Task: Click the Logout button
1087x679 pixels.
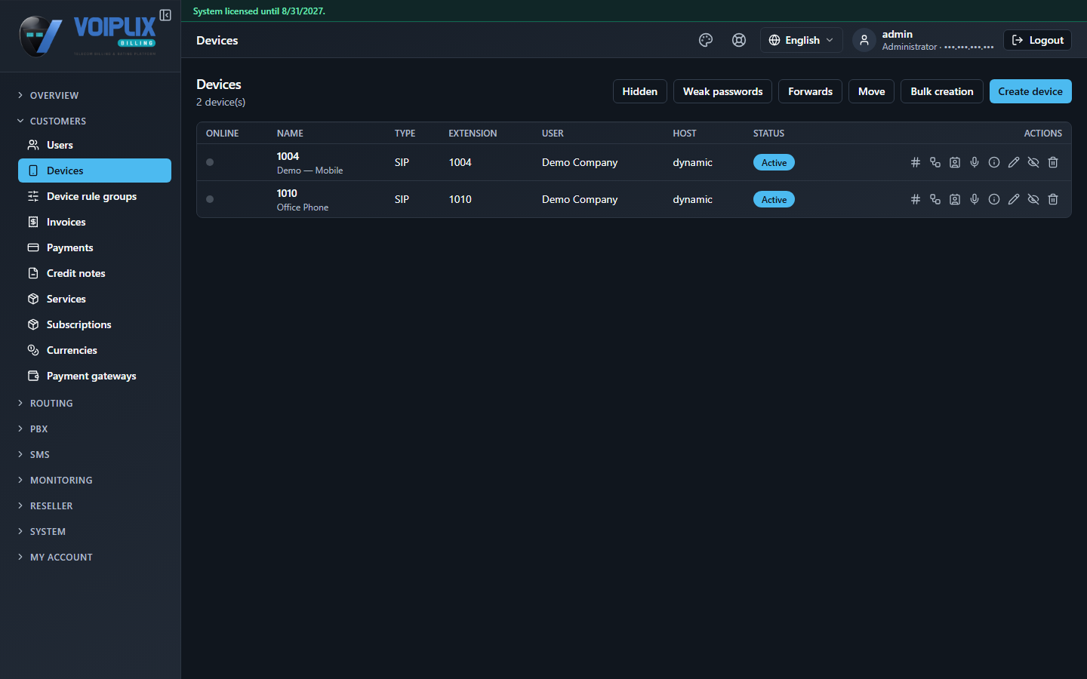Action: 1037,40
